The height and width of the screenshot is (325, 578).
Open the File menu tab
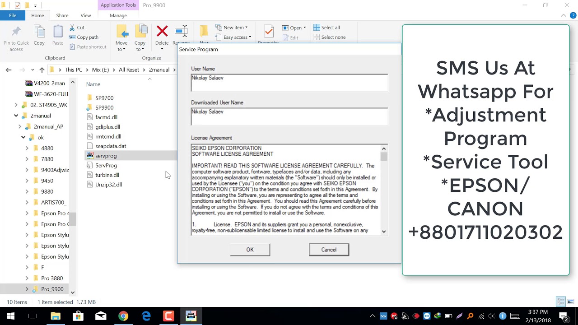coord(13,15)
